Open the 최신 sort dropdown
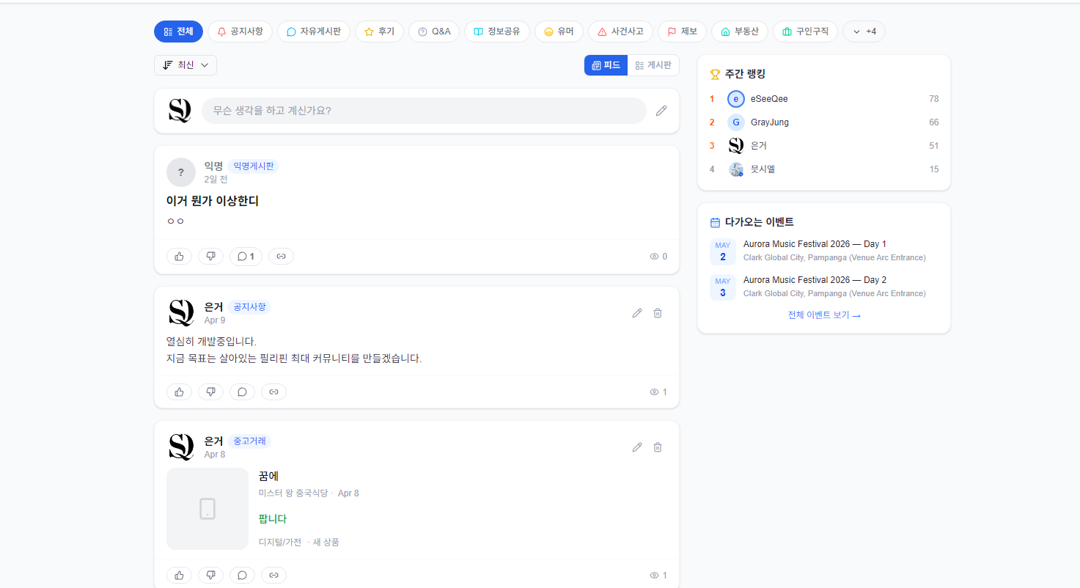Viewport: 1080px width, 588px height. click(x=185, y=65)
